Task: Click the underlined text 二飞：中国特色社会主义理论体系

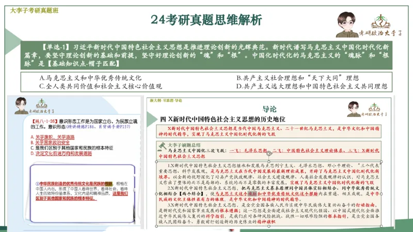Action: (308, 151)
